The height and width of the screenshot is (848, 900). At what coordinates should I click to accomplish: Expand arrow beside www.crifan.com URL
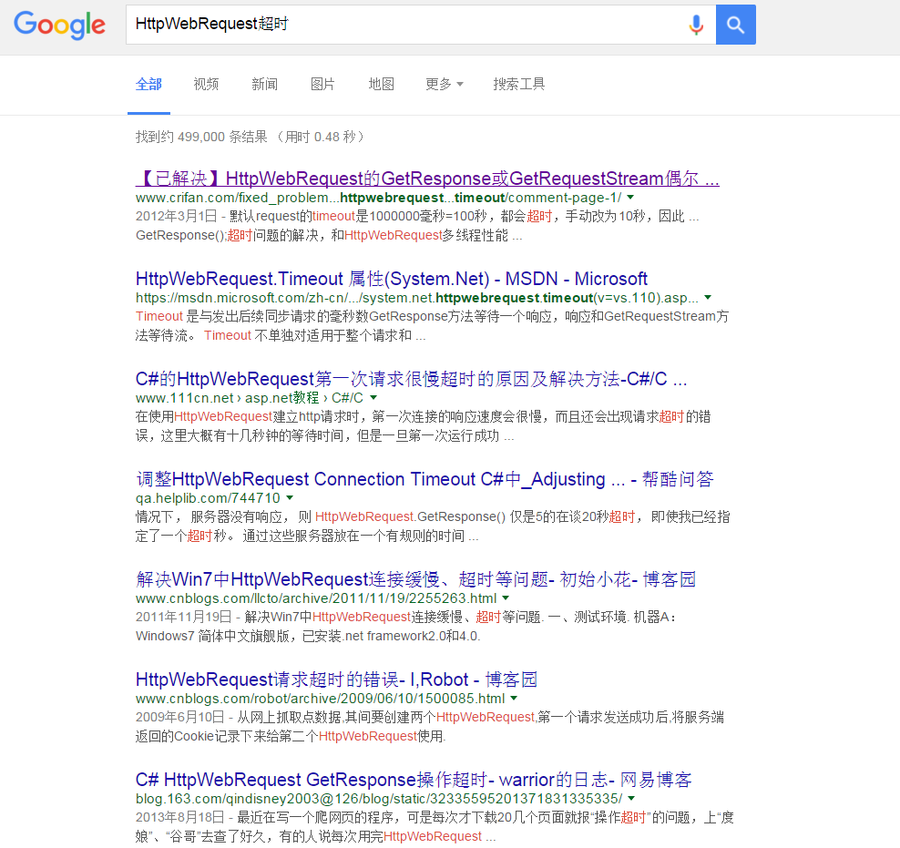[630, 197]
